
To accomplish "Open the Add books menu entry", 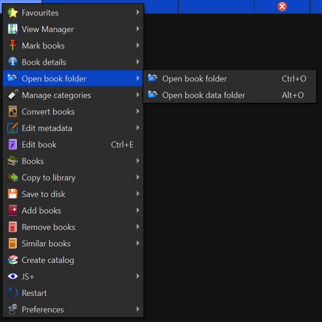I will click(41, 211).
